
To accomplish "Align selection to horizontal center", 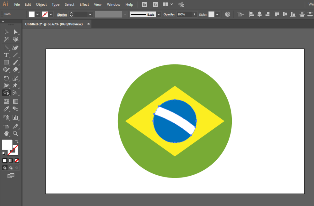I will point(260,14).
